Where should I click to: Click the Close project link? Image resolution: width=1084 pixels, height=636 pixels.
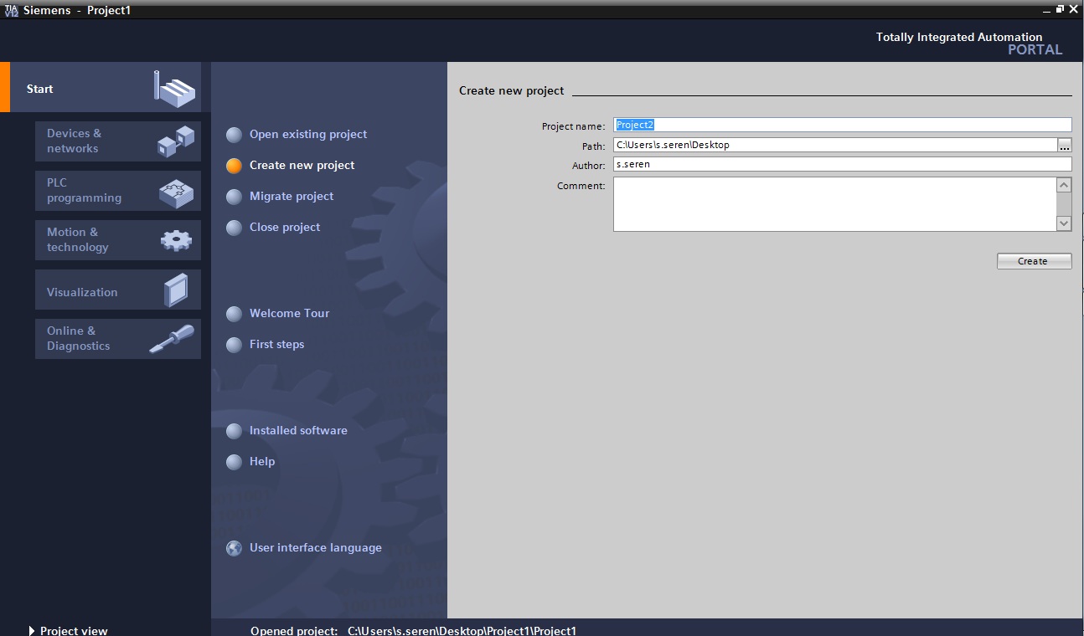pyautogui.click(x=285, y=227)
